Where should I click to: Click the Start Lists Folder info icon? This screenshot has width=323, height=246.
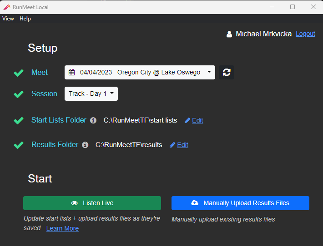(93, 120)
